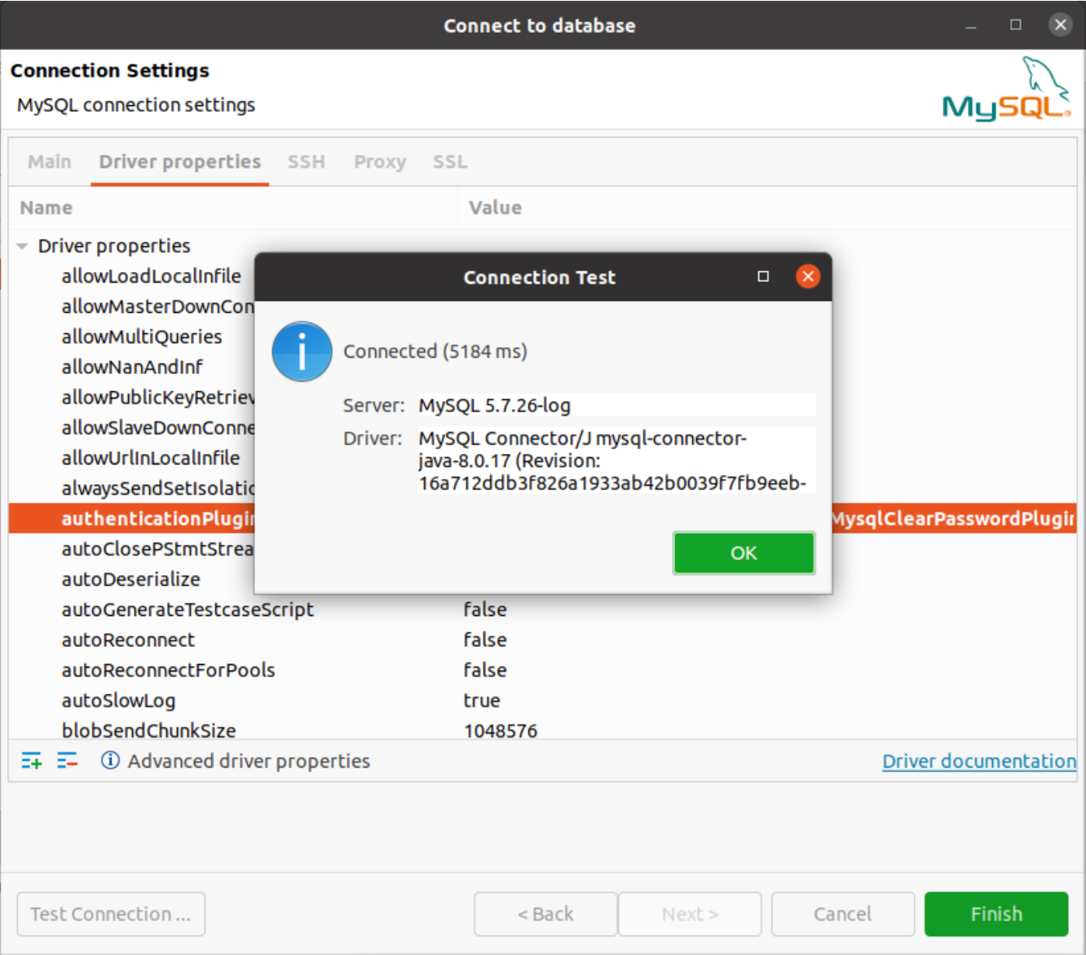This screenshot has height=955, width=1086.
Task: Click the remove property icon
Action: pos(67,761)
